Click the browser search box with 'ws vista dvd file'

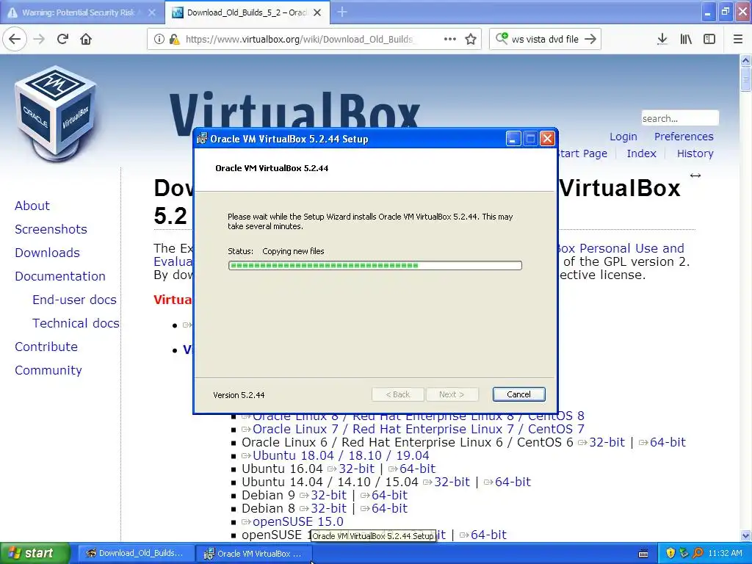[x=546, y=40]
